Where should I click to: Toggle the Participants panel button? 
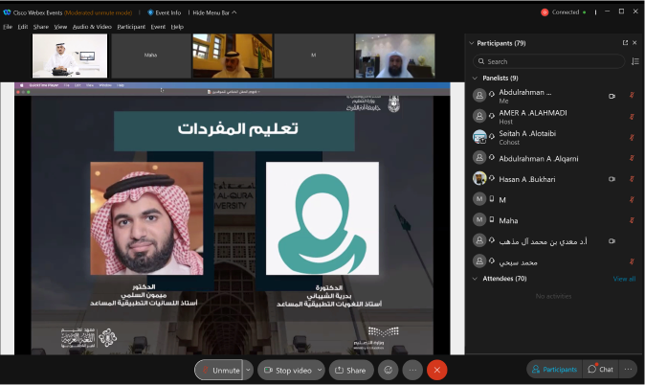(x=554, y=370)
